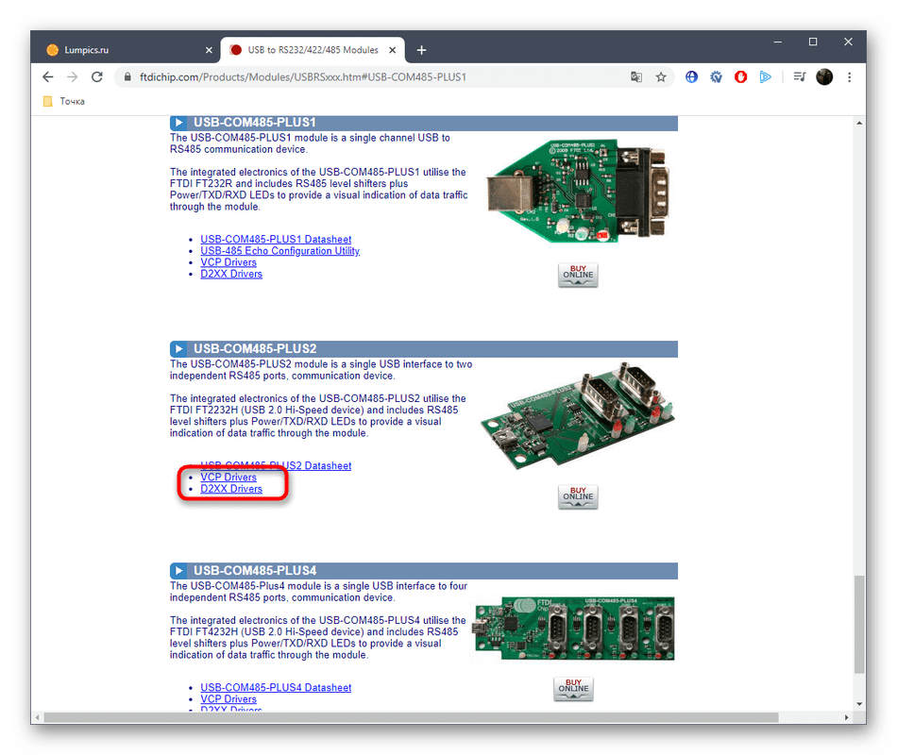Screen dimensions: 897x755
Task: Open a new tab with the plus button
Action: tap(421, 50)
